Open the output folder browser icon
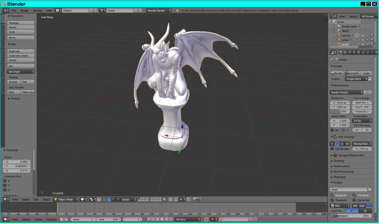 point(370,189)
